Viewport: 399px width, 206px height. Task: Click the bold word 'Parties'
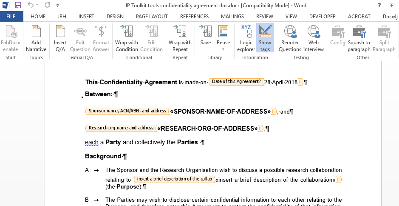(187, 142)
